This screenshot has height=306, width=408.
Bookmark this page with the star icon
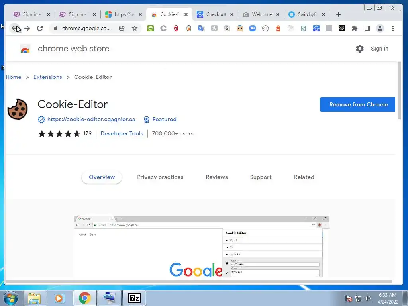pos(135,28)
